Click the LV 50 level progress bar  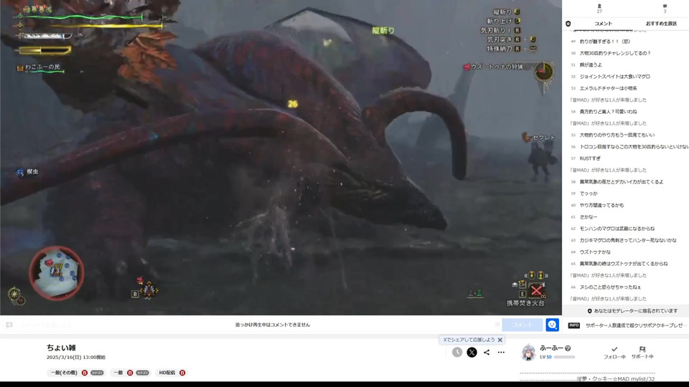tap(564, 357)
